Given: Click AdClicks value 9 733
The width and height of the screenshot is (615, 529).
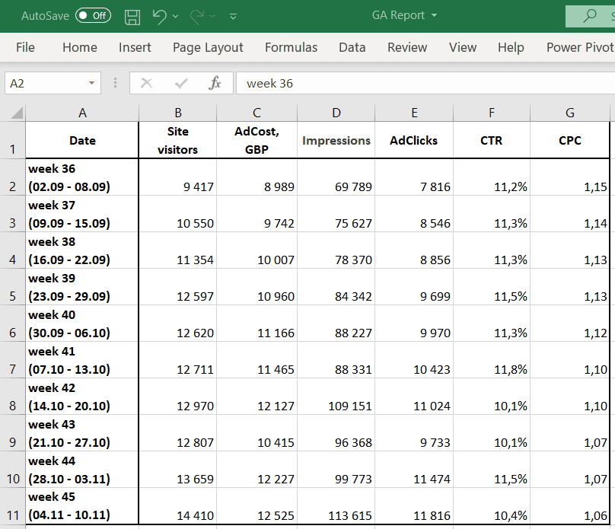Looking at the screenshot, I should (414, 433).
